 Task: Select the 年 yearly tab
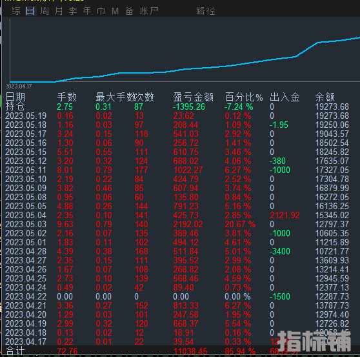click(x=87, y=11)
